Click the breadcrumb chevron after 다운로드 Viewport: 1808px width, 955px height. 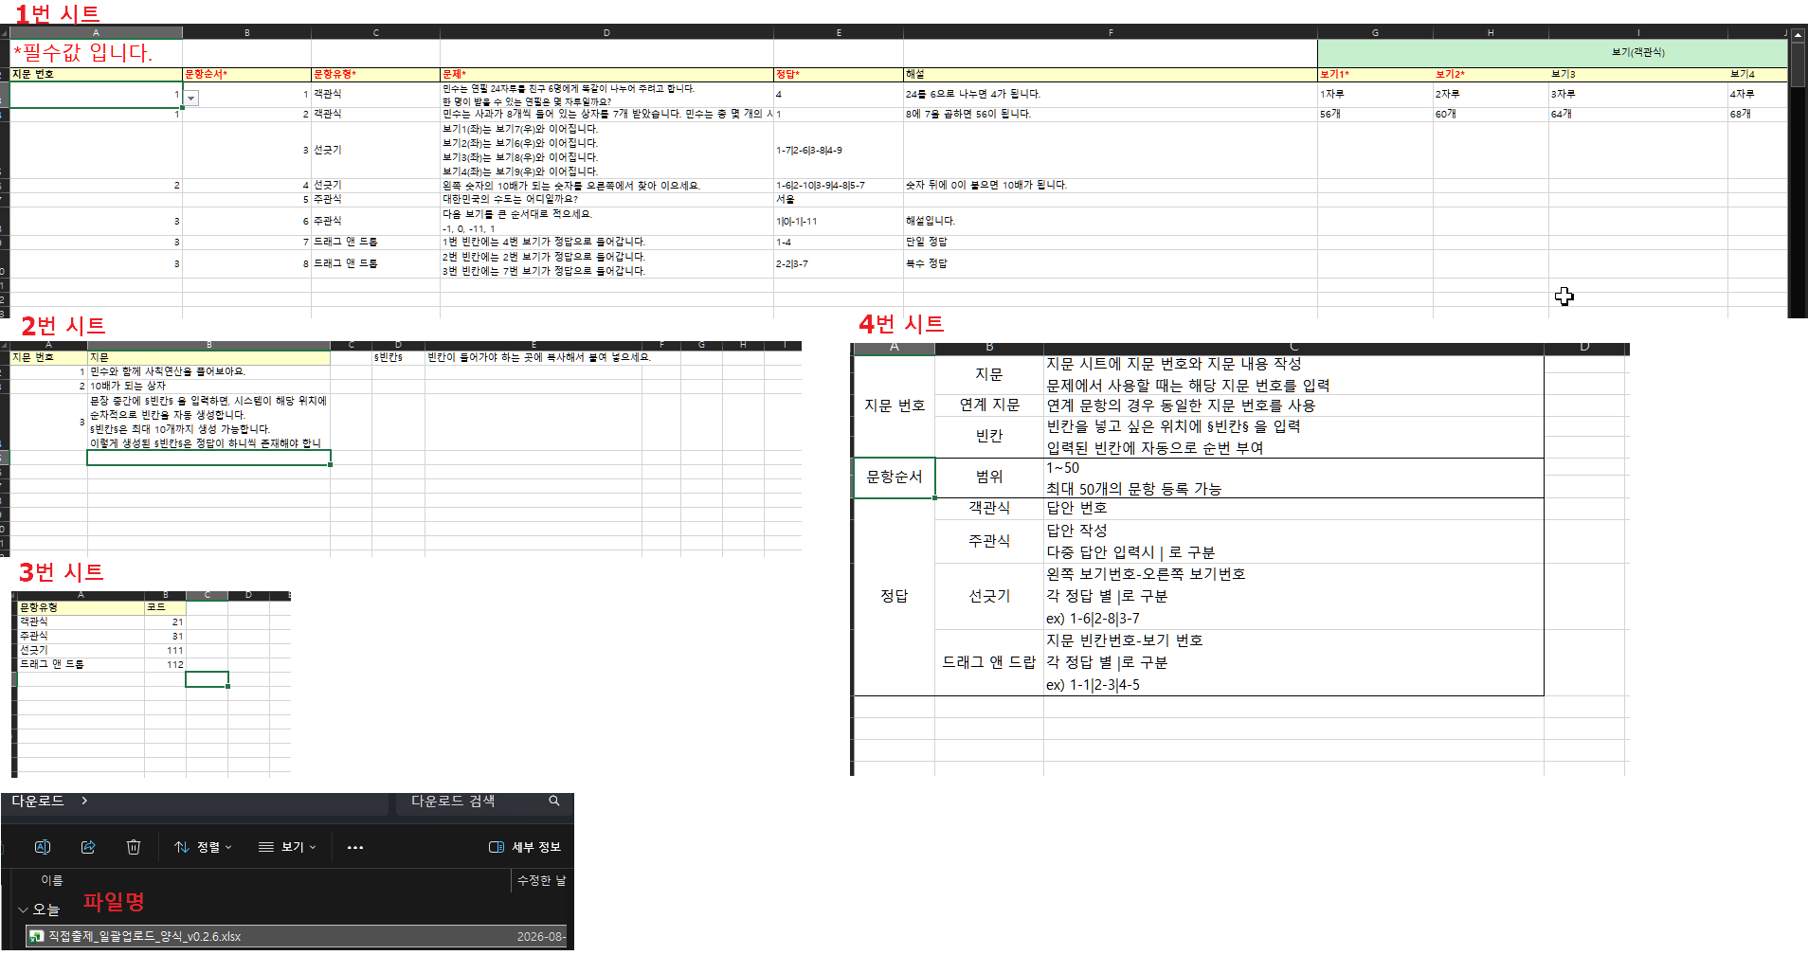pos(84,801)
